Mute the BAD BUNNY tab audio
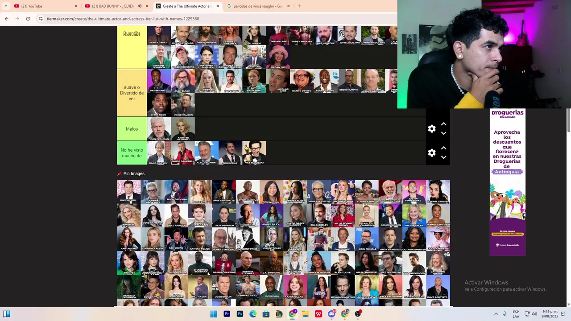Viewport: 571px width, 321px height. [140, 6]
